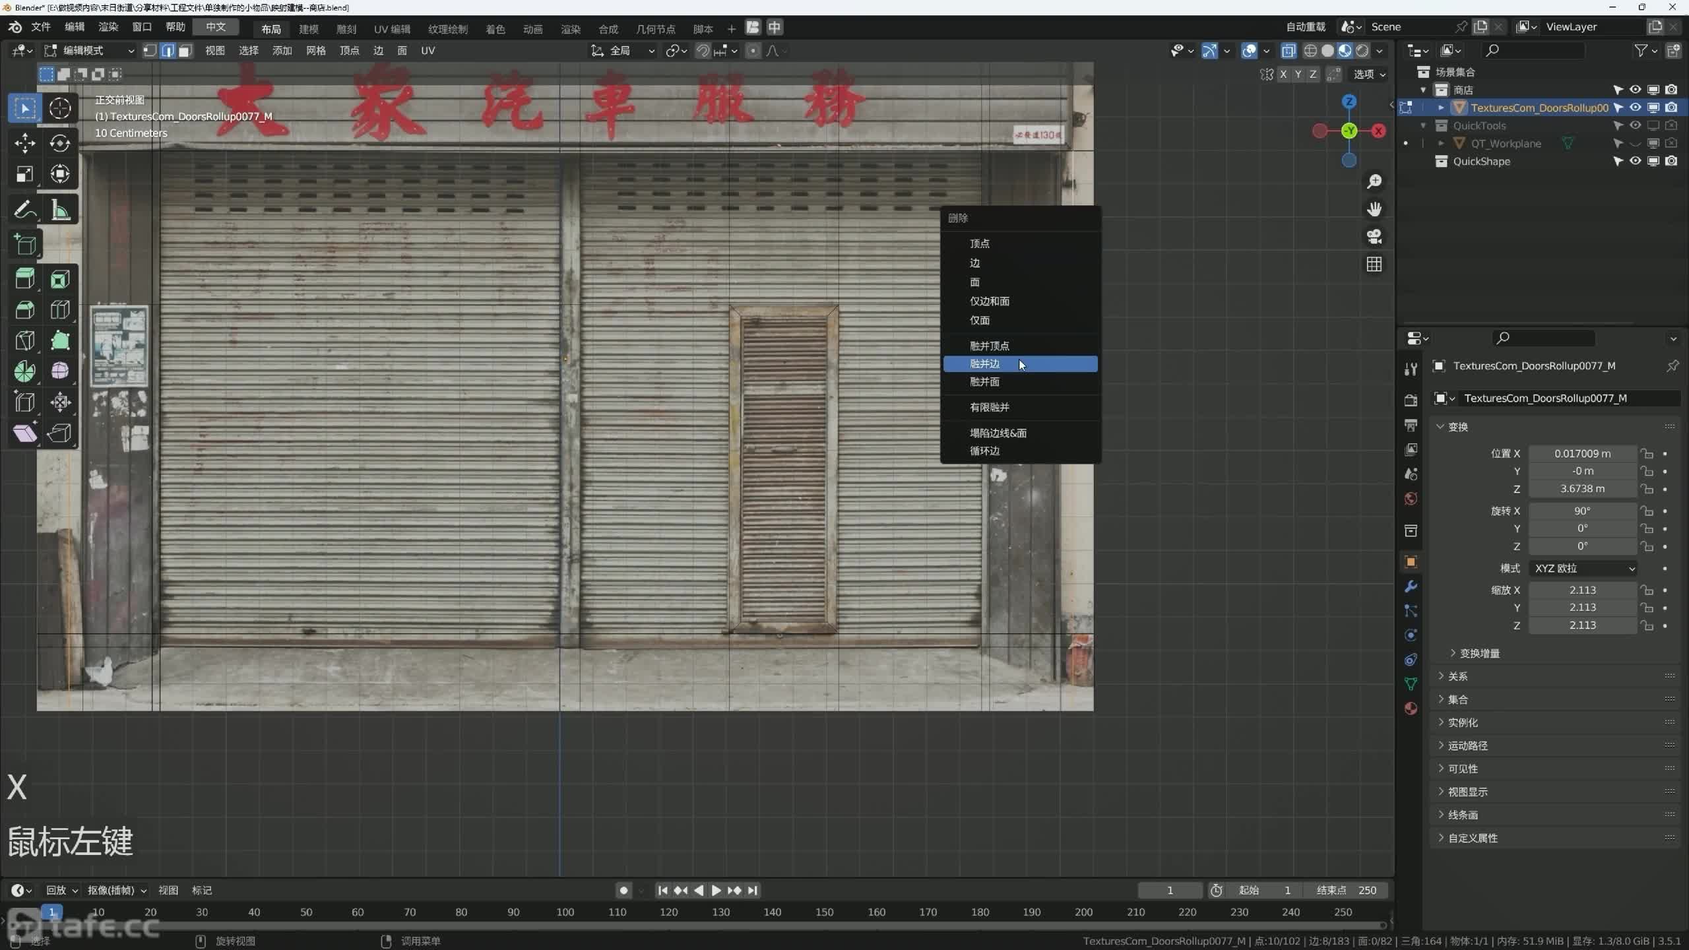Screen dimensions: 1689x950
Task: Enable face select mode
Action: pyautogui.click(x=185, y=51)
